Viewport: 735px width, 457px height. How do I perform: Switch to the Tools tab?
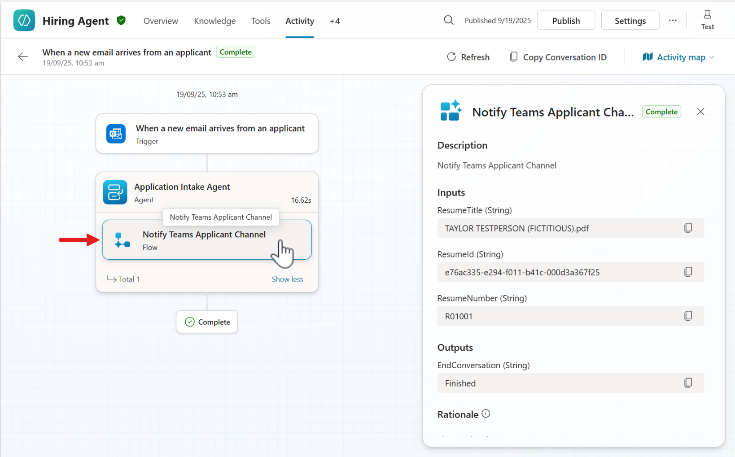pos(261,21)
